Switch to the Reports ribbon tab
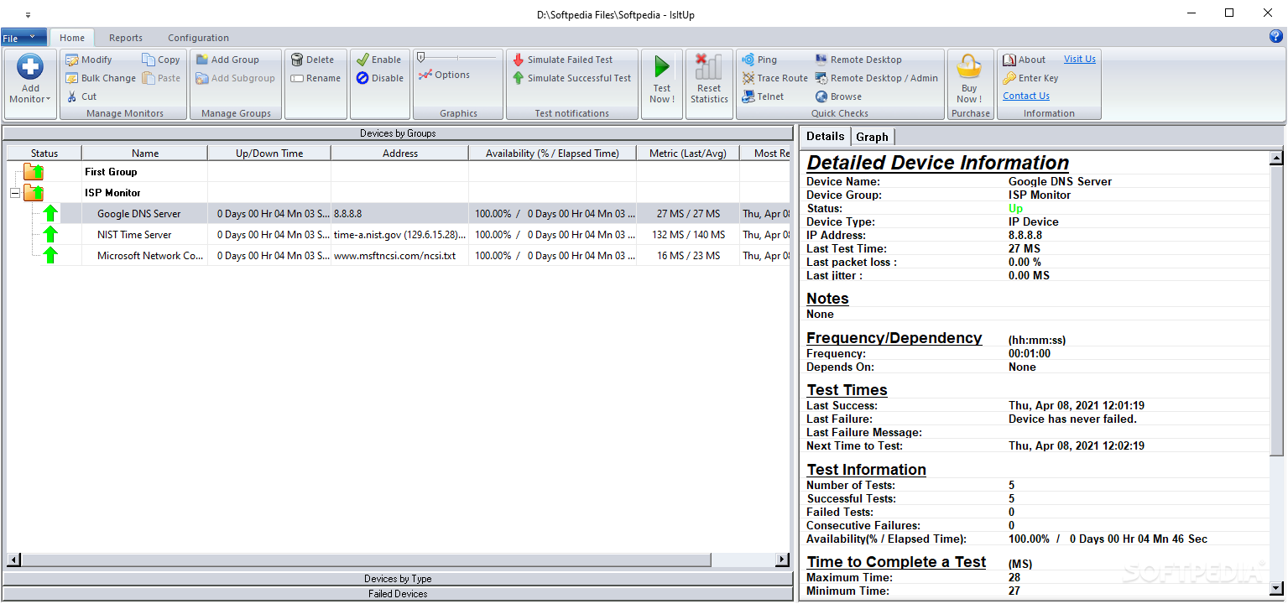 click(x=126, y=38)
